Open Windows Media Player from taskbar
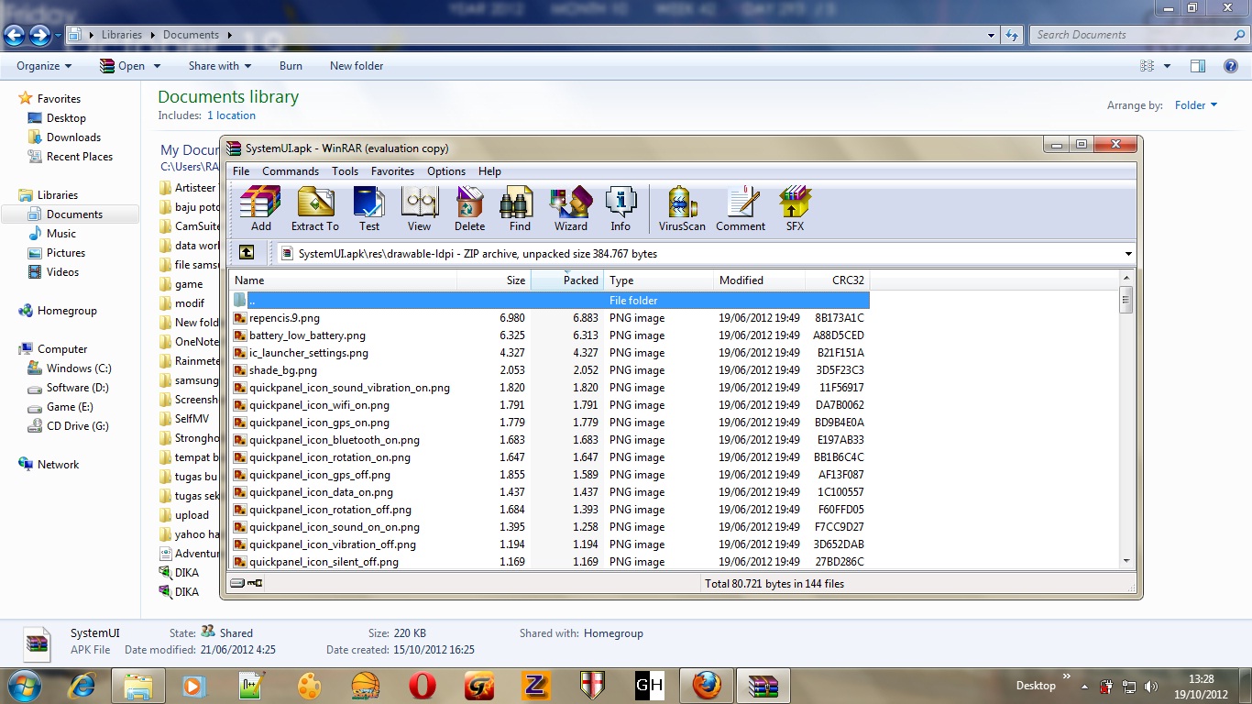The image size is (1252, 704). (x=193, y=686)
